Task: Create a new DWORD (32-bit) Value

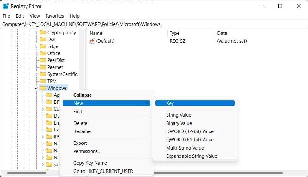Action: (195, 131)
